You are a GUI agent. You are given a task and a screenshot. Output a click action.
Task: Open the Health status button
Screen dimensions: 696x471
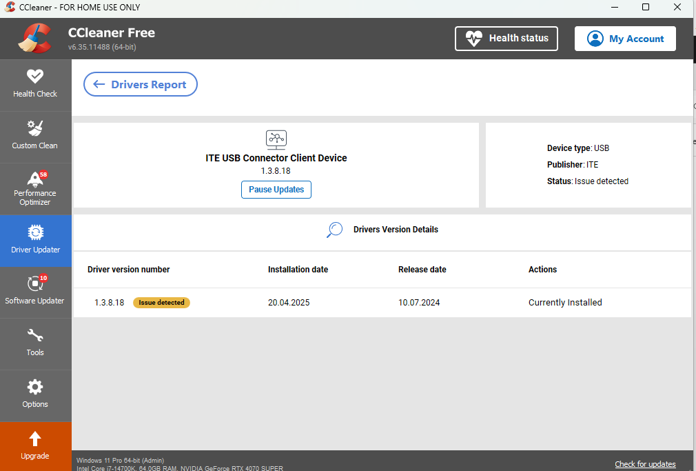tap(506, 39)
